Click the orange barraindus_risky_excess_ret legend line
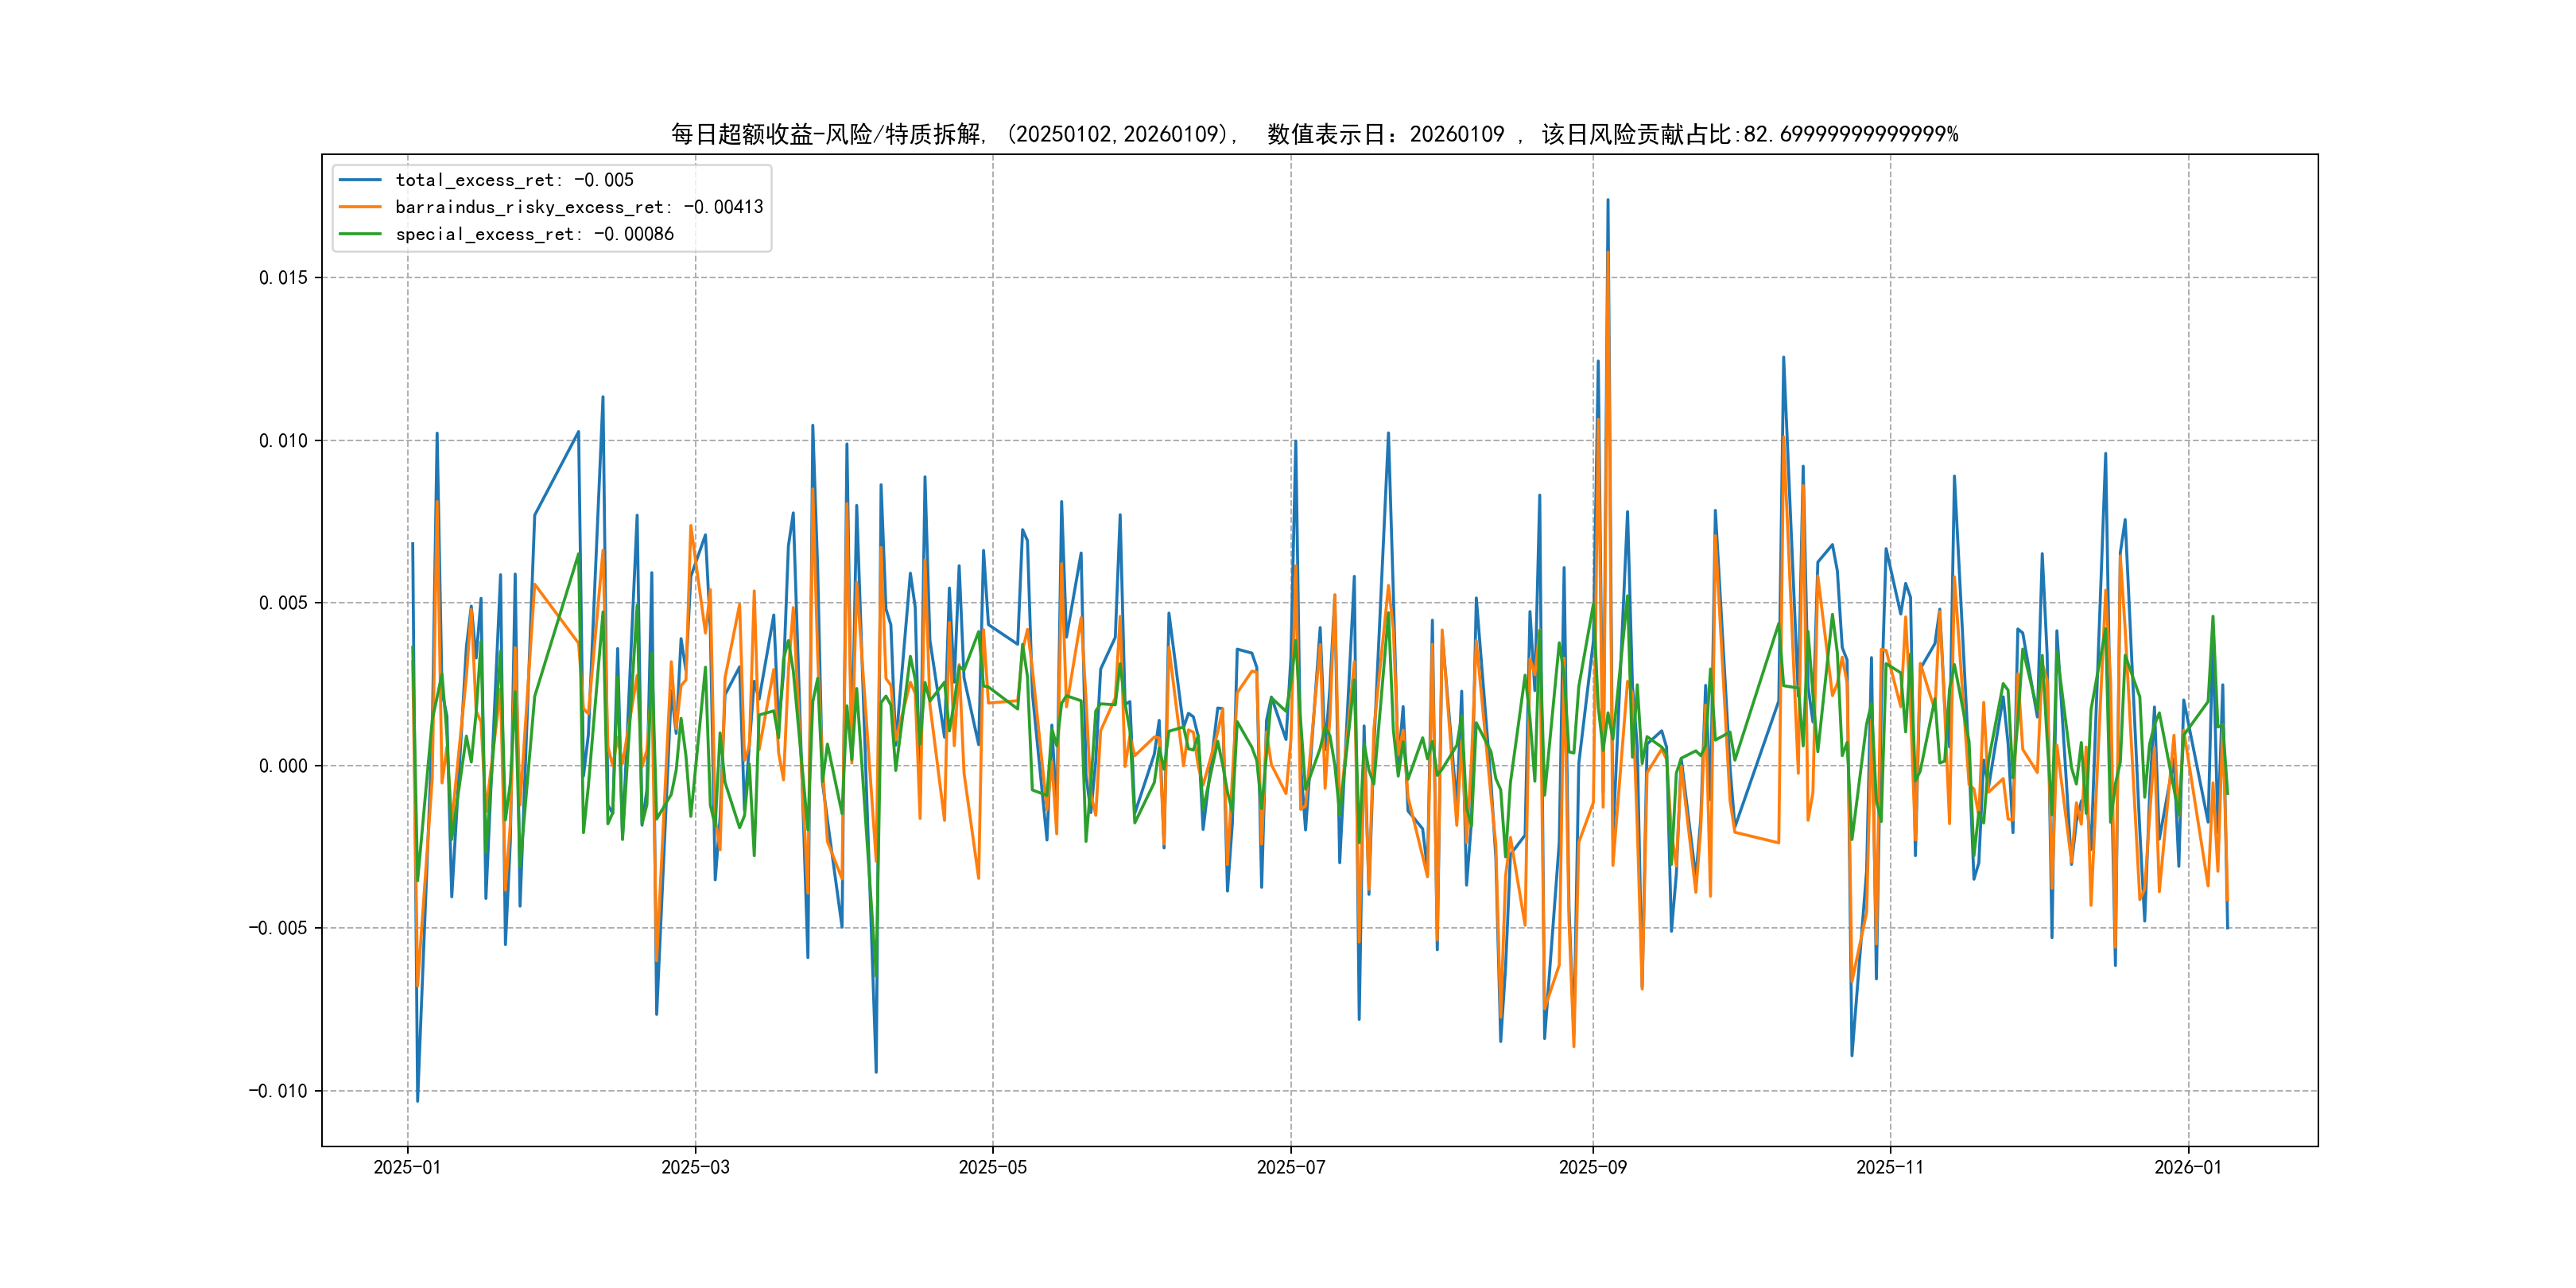Image resolution: width=2576 pixels, height=1288 pixels. pos(360,207)
